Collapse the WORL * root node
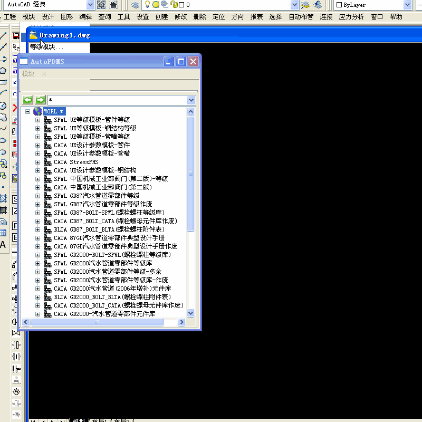Image resolution: width=422 pixels, height=422 pixels. coord(27,111)
